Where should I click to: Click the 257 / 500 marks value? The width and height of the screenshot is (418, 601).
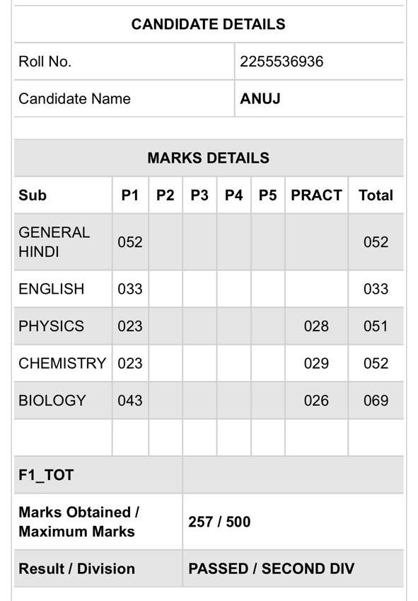click(219, 522)
